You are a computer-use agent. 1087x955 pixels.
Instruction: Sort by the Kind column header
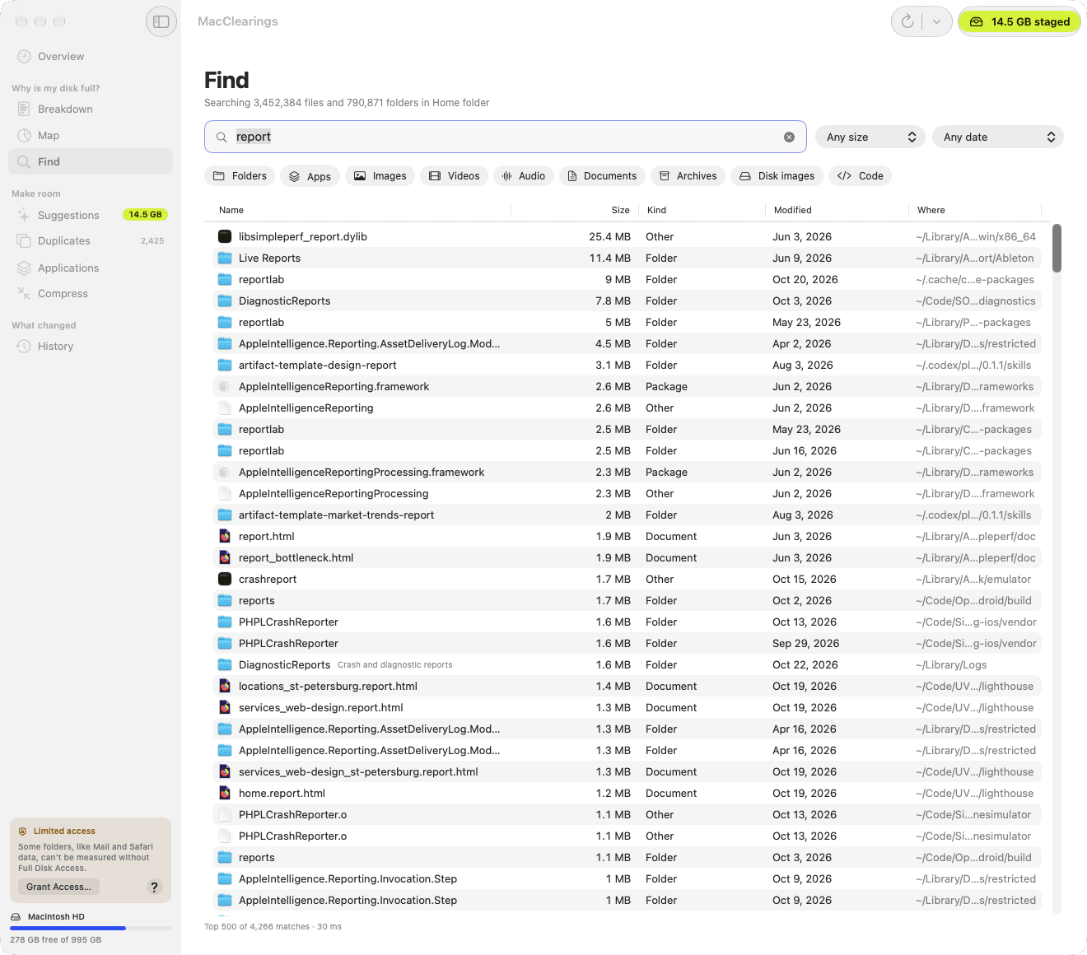tap(656, 211)
